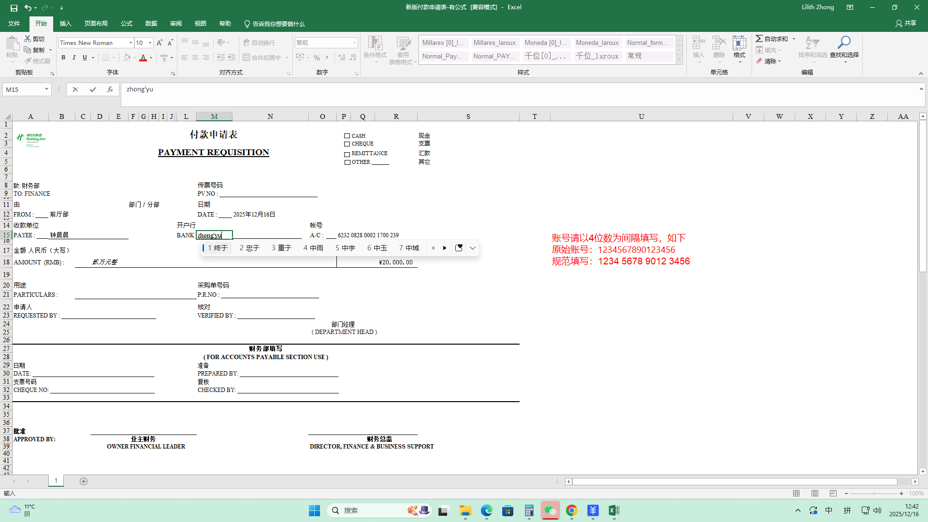This screenshot has width=928, height=522.
Task: Open the 公式 ribbon tab
Action: pos(127,24)
